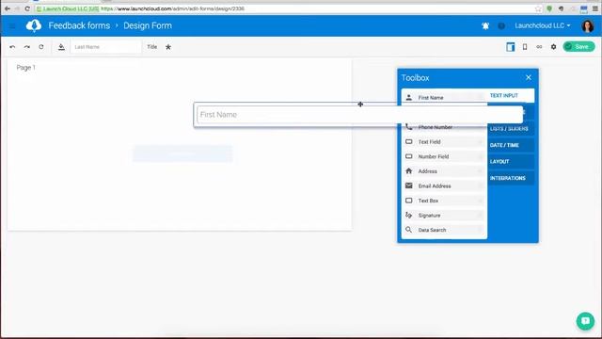
Task: Undo the last form change
Action: pyautogui.click(x=12, y=47)
